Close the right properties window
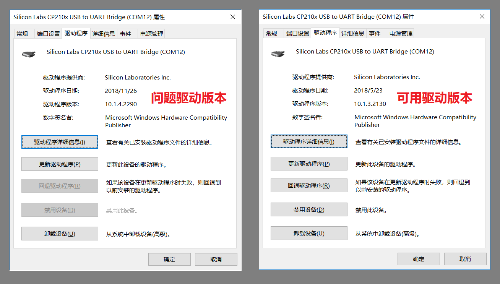The image size is (500, 284). (x=482, y=16)
